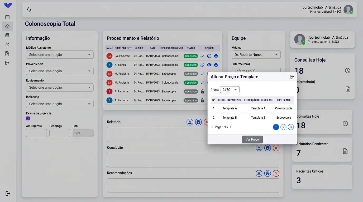Image resolution: width=363 pixels, height=202 pixels.
Task: Toggle the eye icon for A. Sianca row
Action: [209, 65]
